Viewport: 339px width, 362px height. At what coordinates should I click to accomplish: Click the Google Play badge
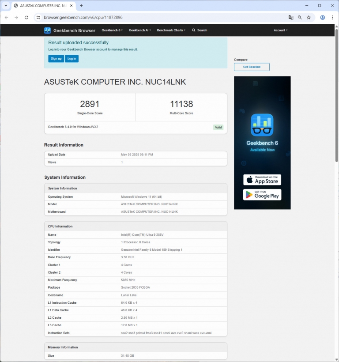coord(262,195)
